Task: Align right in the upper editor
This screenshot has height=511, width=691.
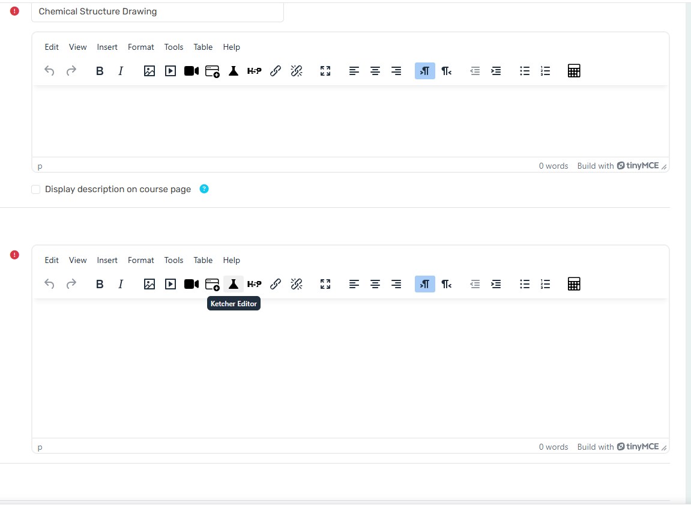Action: coord(396,71)
